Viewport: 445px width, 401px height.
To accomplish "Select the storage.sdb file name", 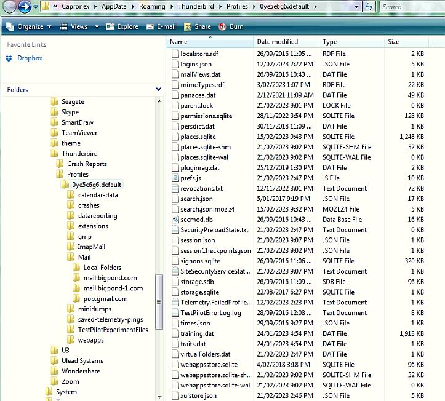I will [x=197, y=282].
